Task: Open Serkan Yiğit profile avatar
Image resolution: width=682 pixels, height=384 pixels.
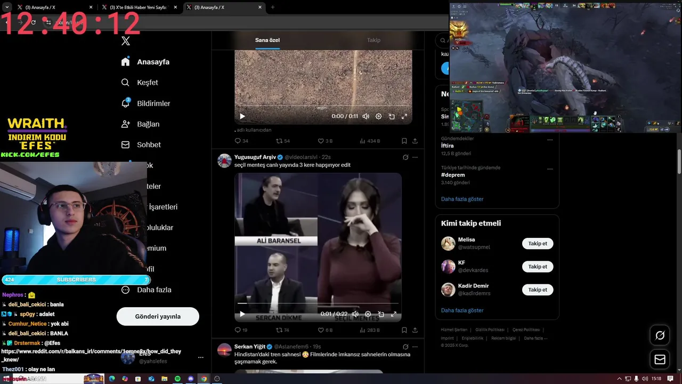Action: (x=225, y=350)
